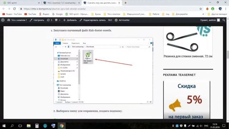
Task: Click the embedded Downloads folder screenshot image
Action: pos(103,71)
